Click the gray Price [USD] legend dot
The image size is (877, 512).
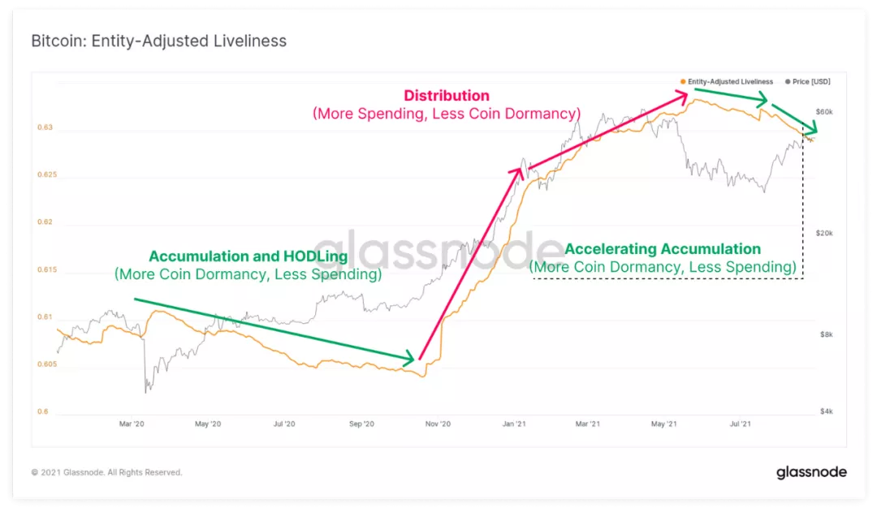pyautogui.click(x=787, y=81)
